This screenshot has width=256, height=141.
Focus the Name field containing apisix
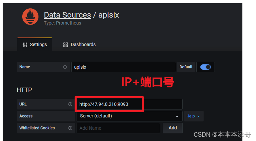pyautogui.click(x=123, y=67)
